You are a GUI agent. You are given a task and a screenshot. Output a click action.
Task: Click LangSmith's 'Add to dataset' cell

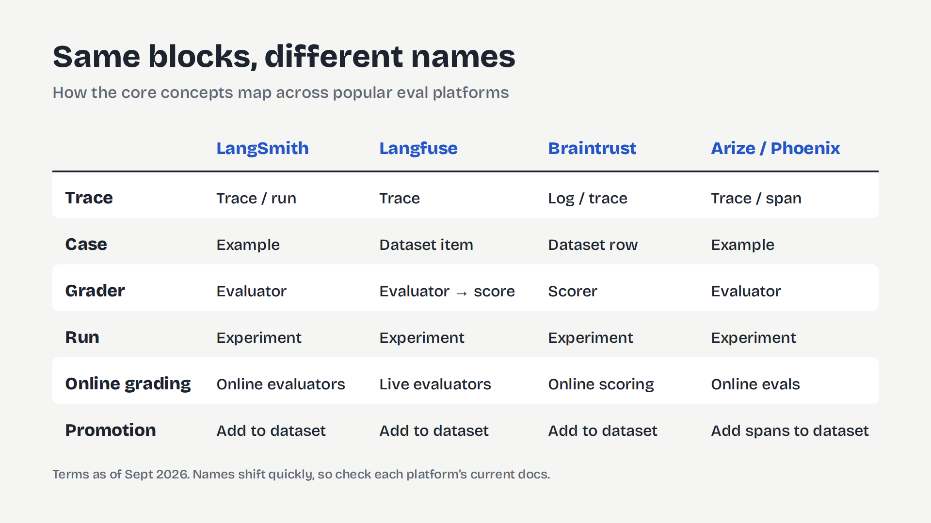coord(271,431)
